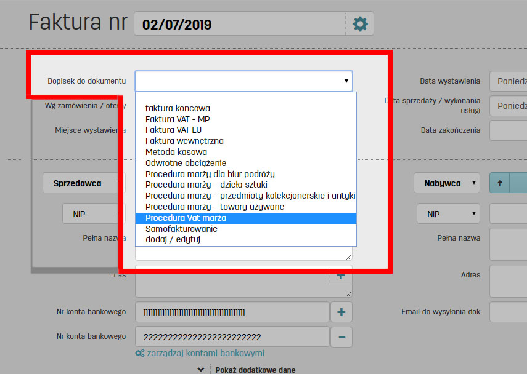Add a new bank account with the plus icon

(x=341, y=312)
